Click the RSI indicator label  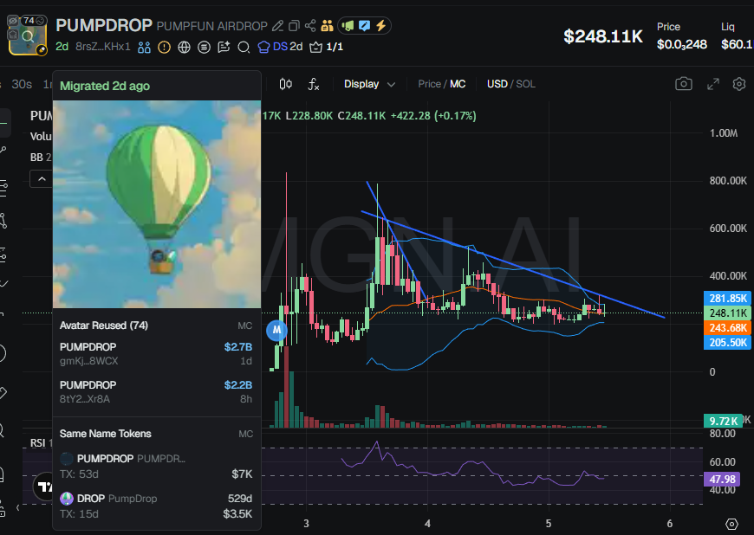tap(42, 442)
